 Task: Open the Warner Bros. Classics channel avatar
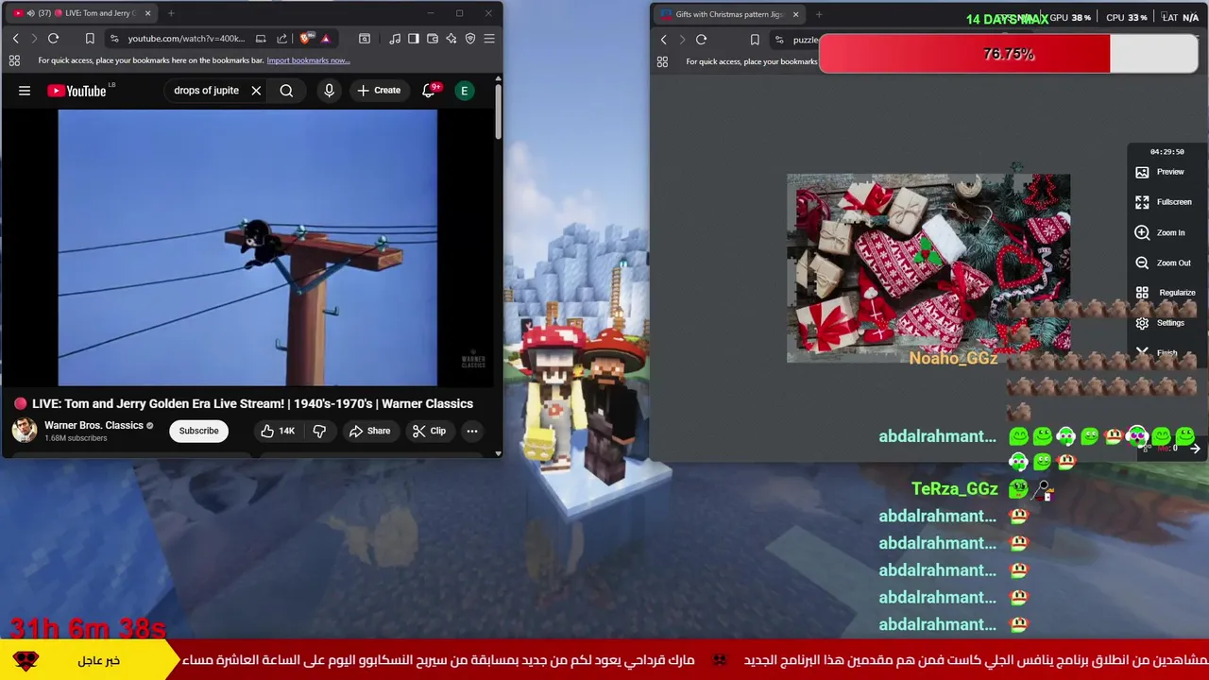(x=24, y=431)
